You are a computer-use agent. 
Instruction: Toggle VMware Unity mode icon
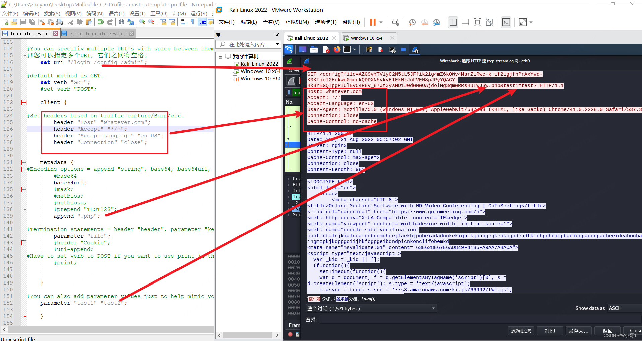coord(489,22)
